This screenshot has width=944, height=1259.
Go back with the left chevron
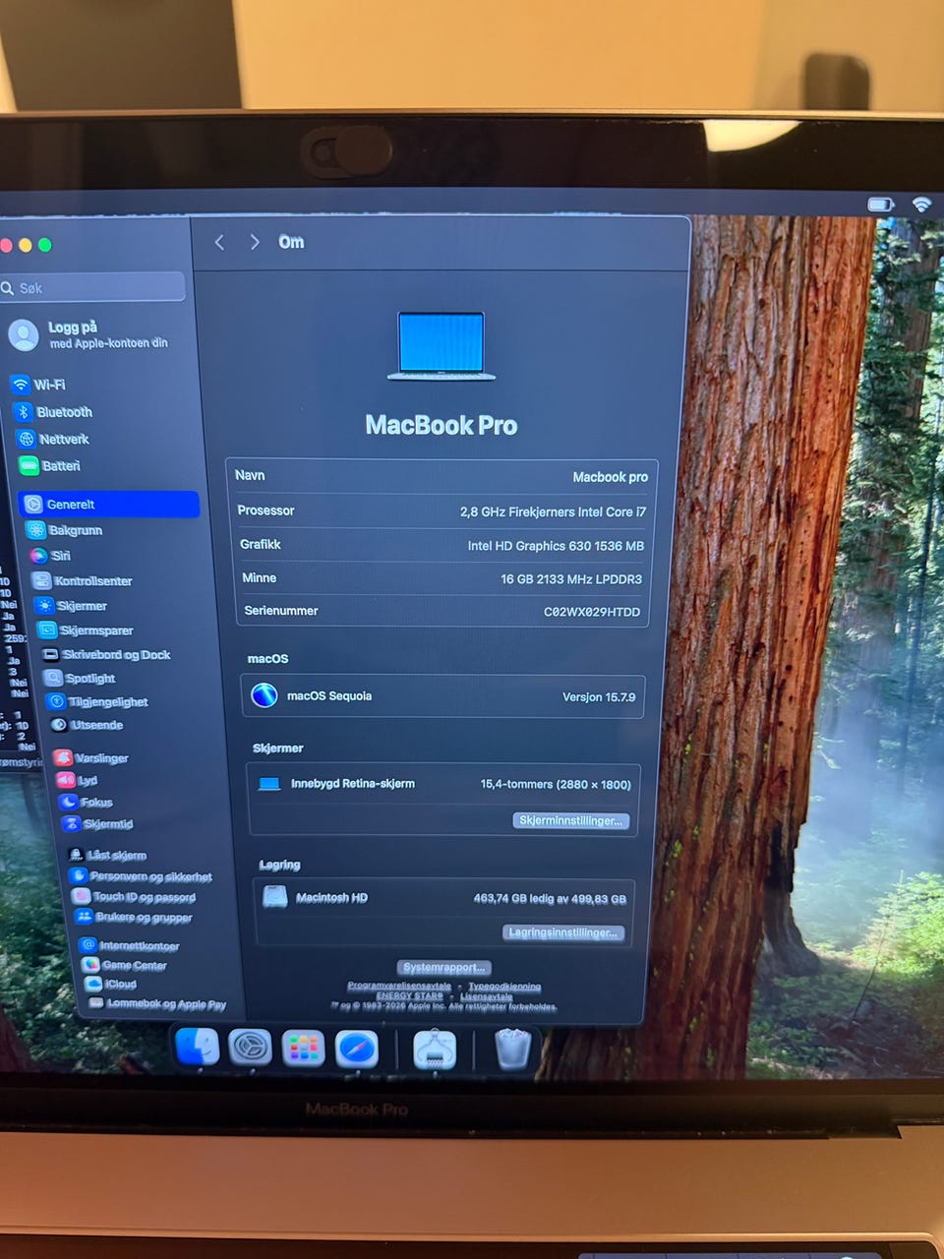tap(219, 242)
